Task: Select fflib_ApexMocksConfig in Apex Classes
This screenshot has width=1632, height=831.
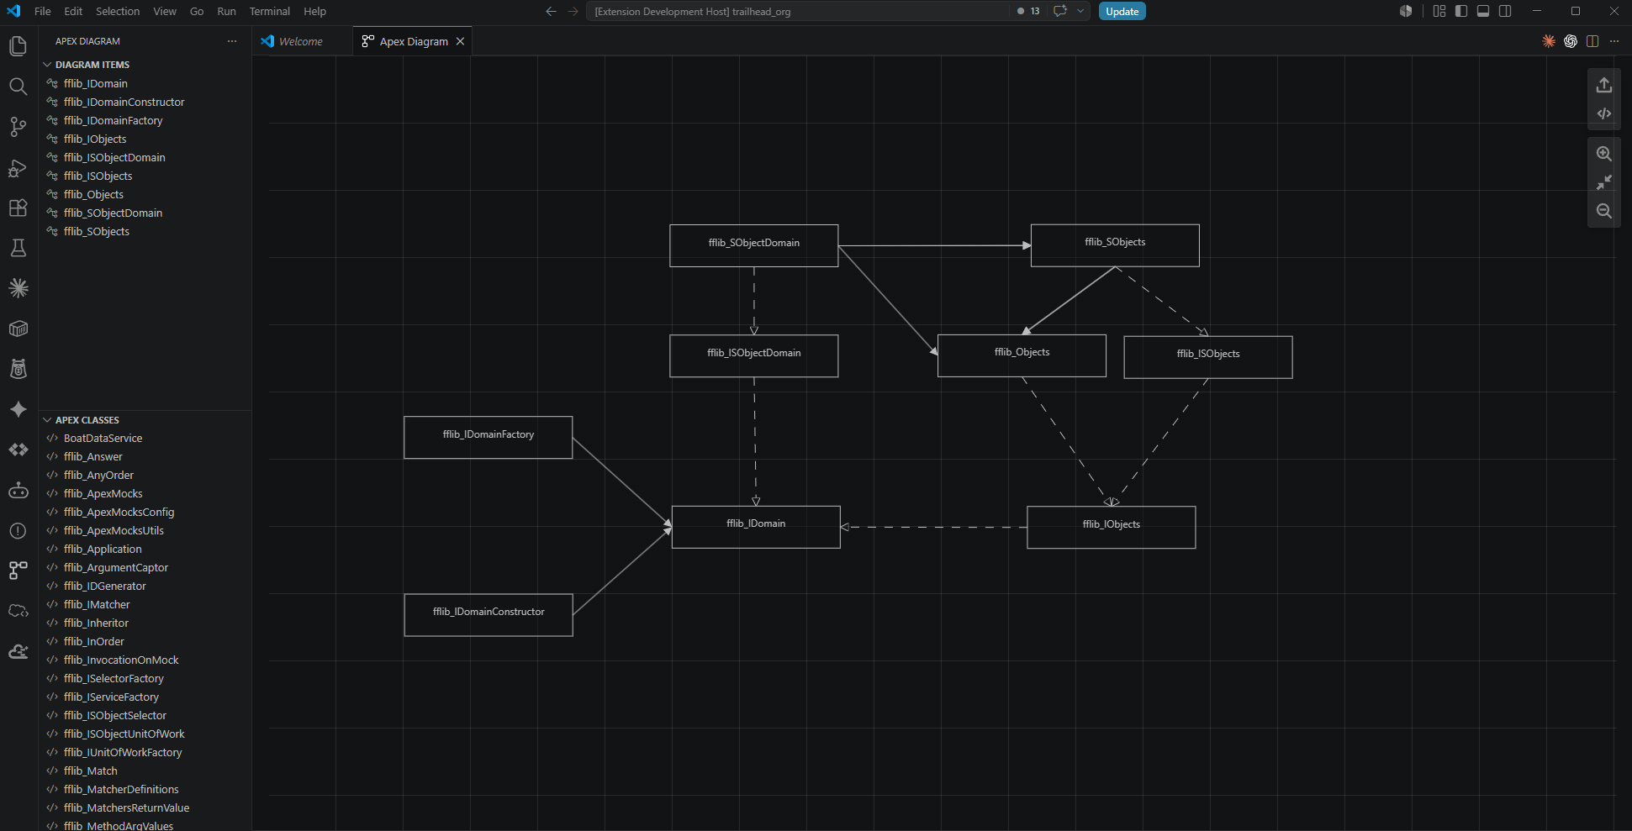Action: (119, 512)
